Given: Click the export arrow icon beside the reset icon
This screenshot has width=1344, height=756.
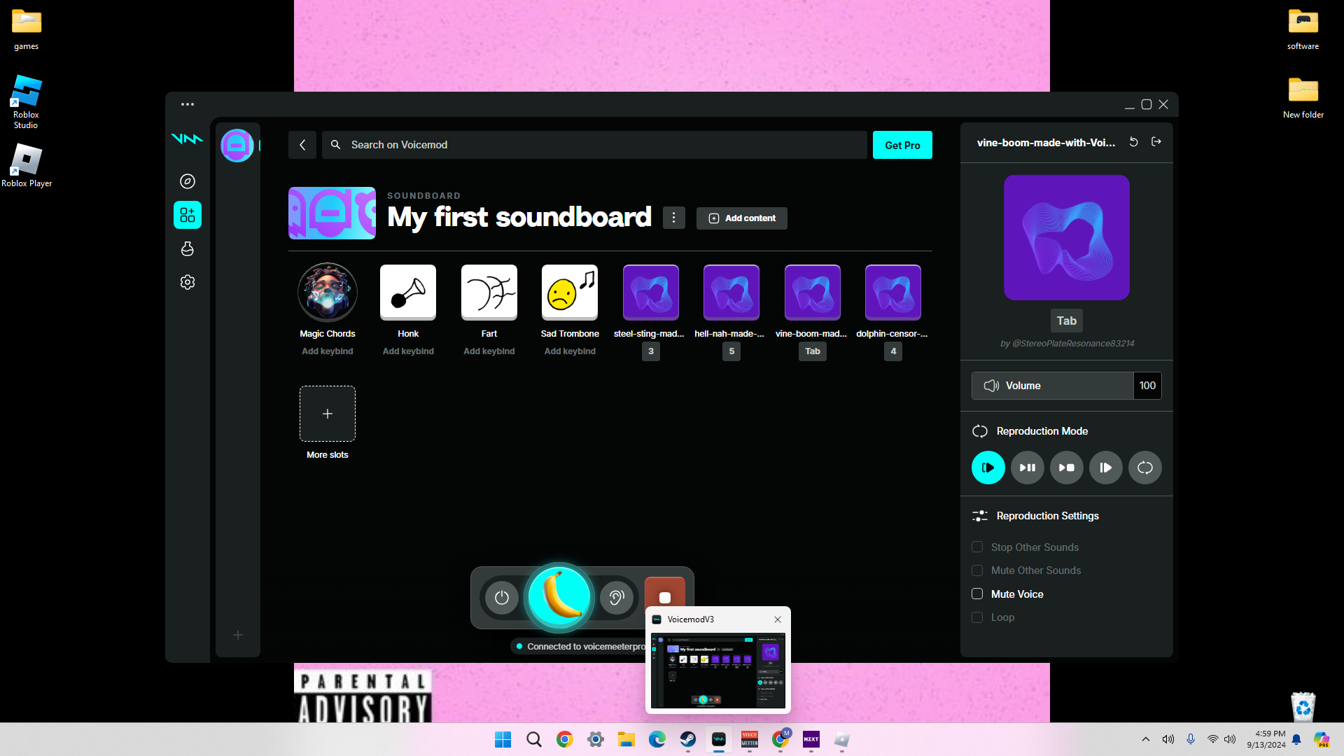Looking at the screenshot, I should click(1156, 142).
